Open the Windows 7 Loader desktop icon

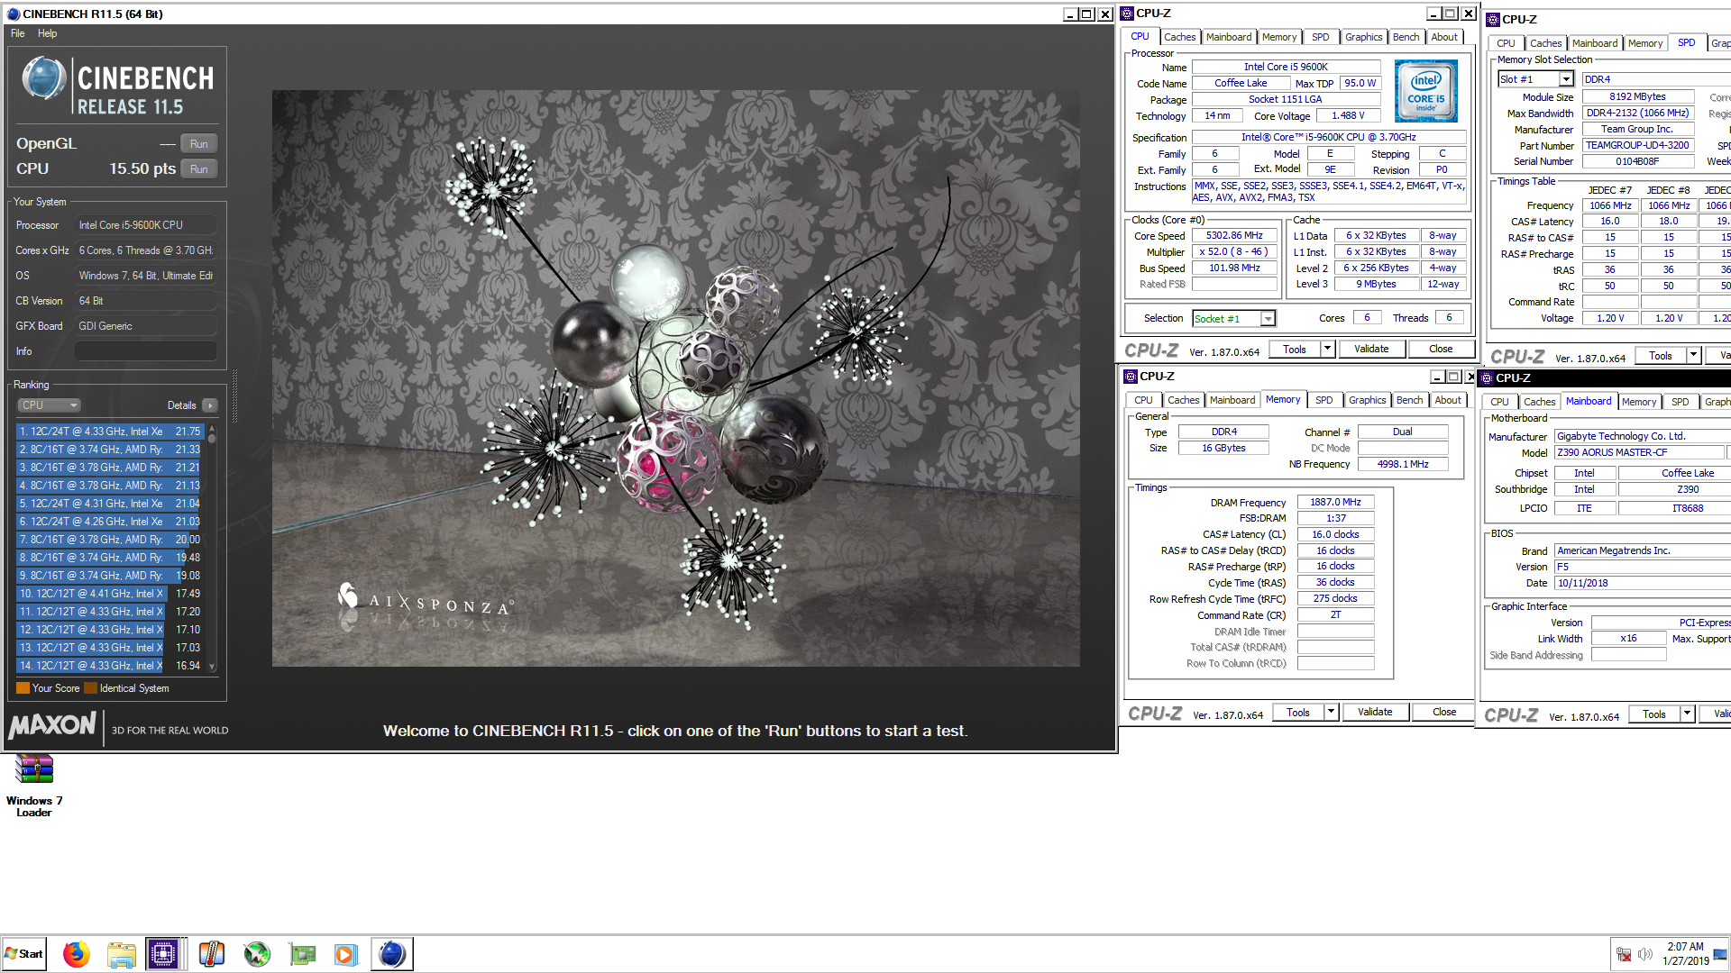click(x=34, y=786)
